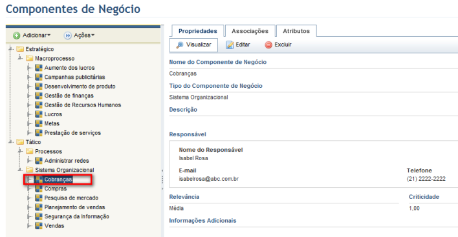Select Lucros in the tree

tap(53, 114)
